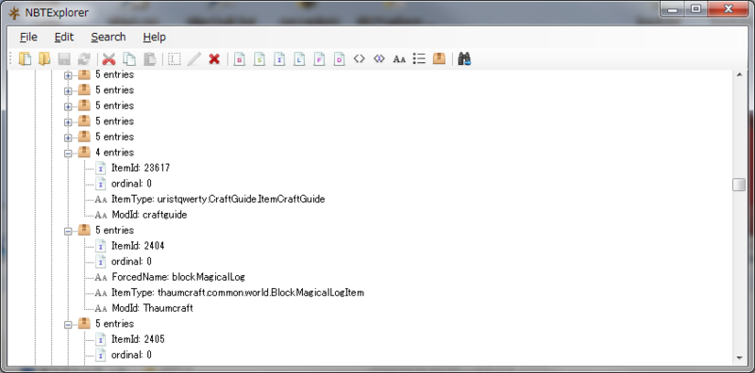Add a Float tag with F icon
Viewport: 755px width, 373px height.
coord(319,59)
